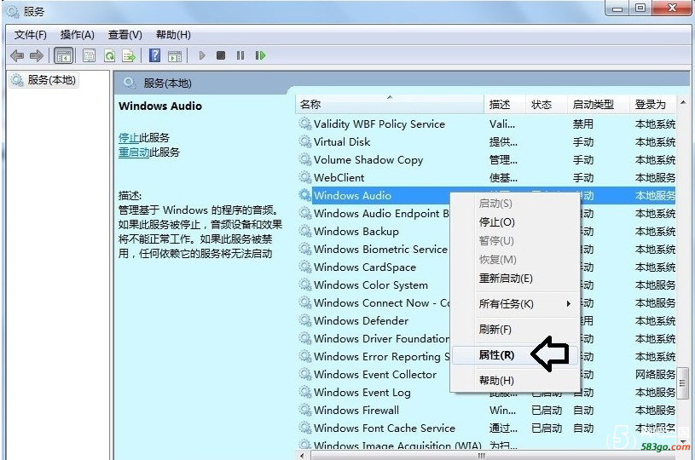Select the Windows Event Log service

point(374,393)
